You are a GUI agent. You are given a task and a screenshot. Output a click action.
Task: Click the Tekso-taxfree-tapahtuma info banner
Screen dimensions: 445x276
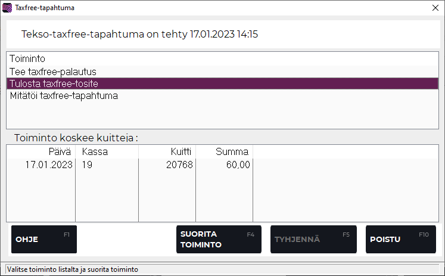coord(139,35)
